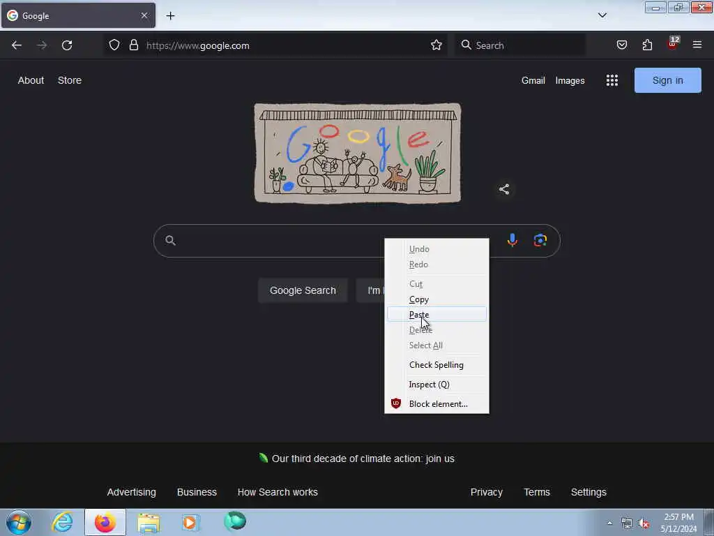Open the Terms footer link
714x536 pixels.
537,492
